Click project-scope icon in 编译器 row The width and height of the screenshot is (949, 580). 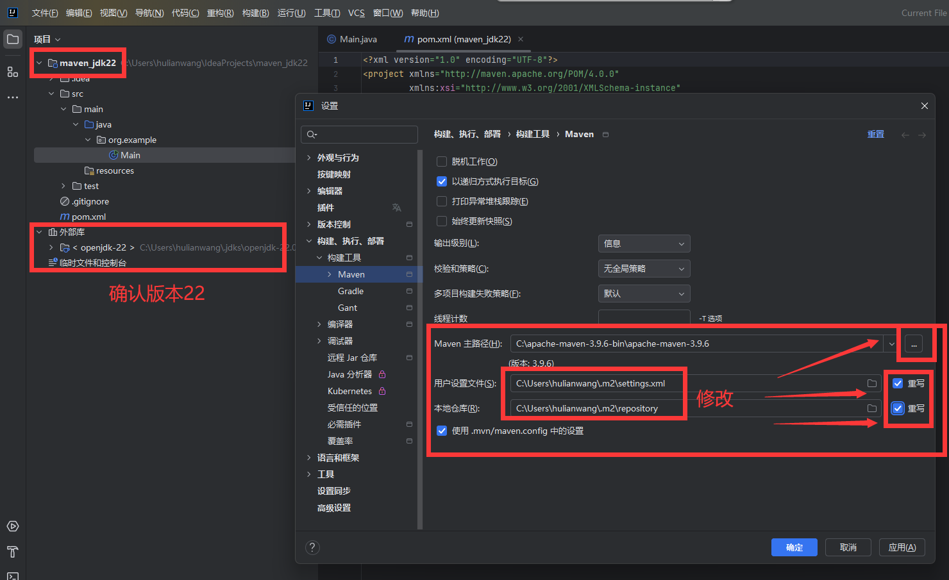(409, 324)
